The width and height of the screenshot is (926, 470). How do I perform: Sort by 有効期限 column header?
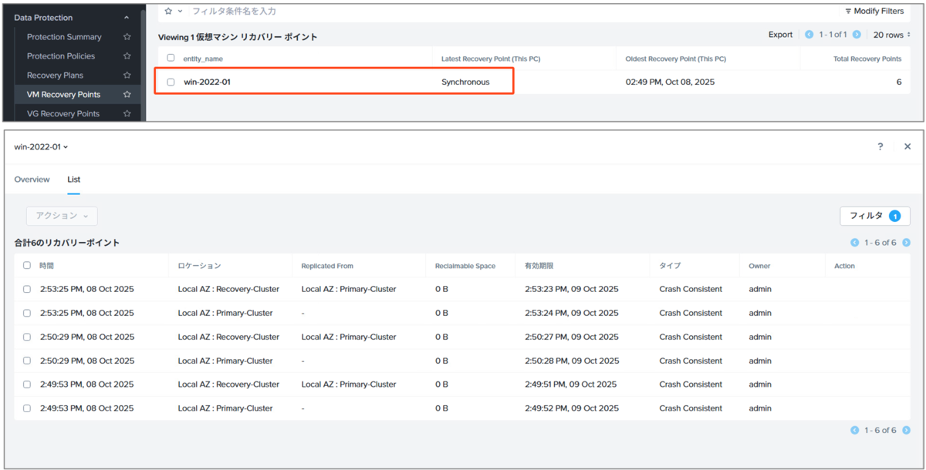coord(539,266)
